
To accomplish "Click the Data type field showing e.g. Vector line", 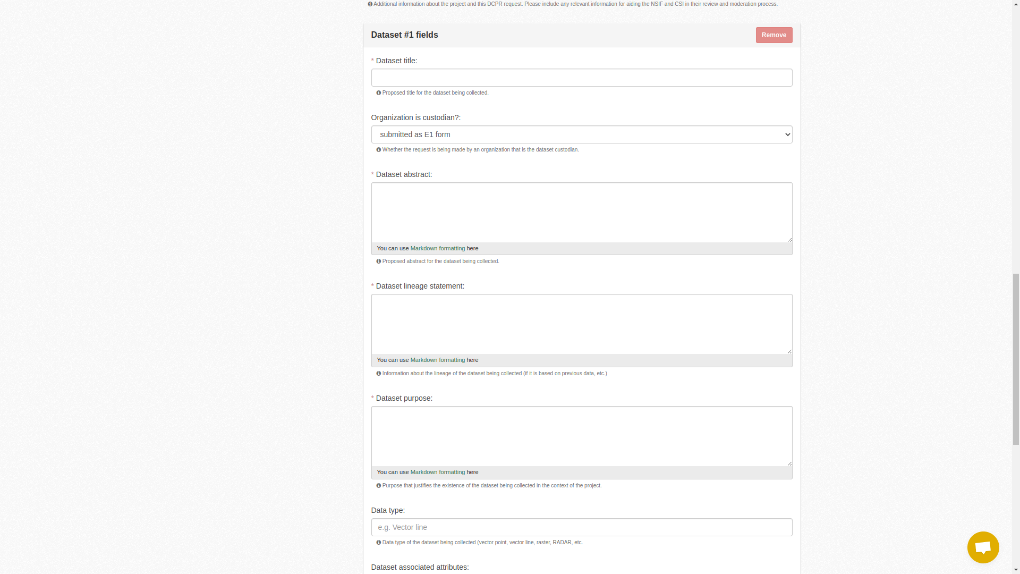I will [581, 527].
